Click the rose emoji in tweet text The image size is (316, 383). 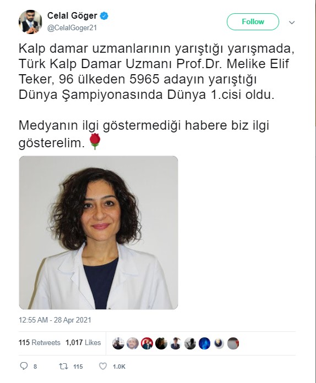(x=95, y=142)
